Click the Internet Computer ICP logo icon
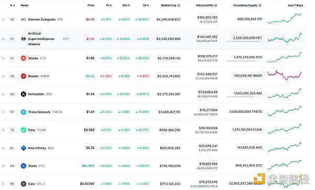This screenshot has height=190, width=315. click(23, 19)
